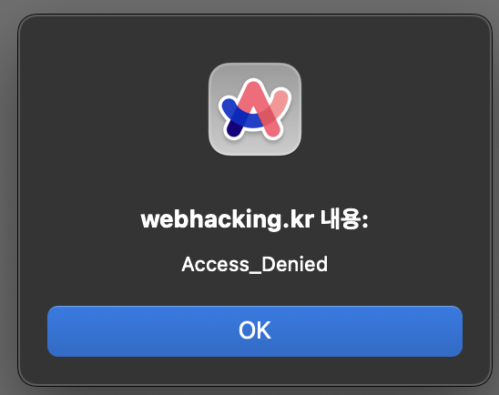Click the Arc browser app icon
This screenshot has width=499, height=395.
click(255, 109)
